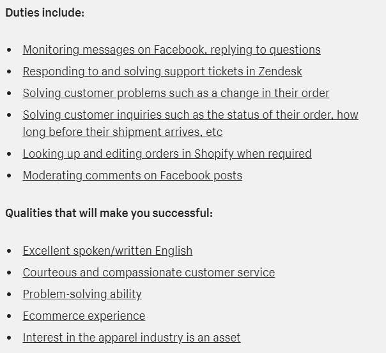Open the Ecommerce experience link
Viewport: 386px width, 353px height.
point(84,316)
